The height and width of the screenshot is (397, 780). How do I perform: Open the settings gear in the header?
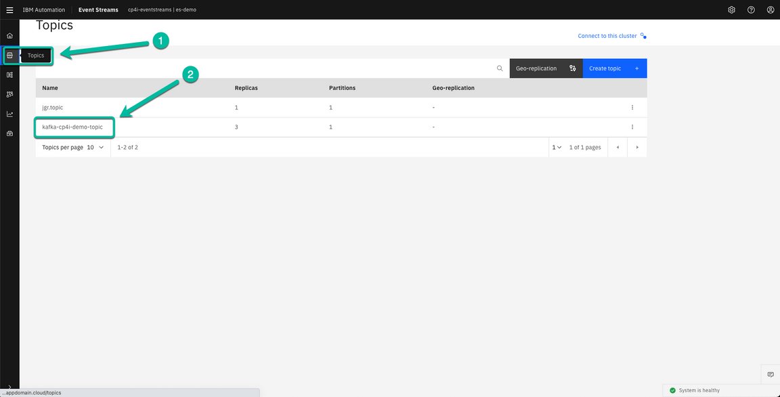pos(731,9)
